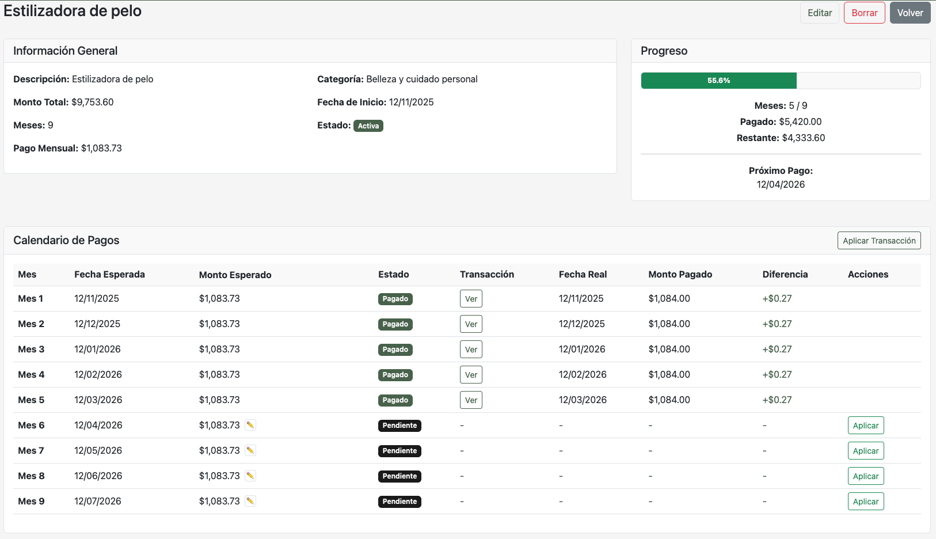Open Ver button in Mes 4 row
The width and height of the screenshot is (936, 539).
(471, 375)
